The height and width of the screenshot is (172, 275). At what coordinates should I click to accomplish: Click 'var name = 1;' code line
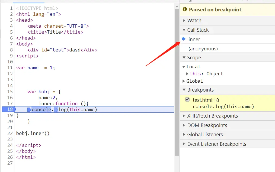click(x=36, y=68)
